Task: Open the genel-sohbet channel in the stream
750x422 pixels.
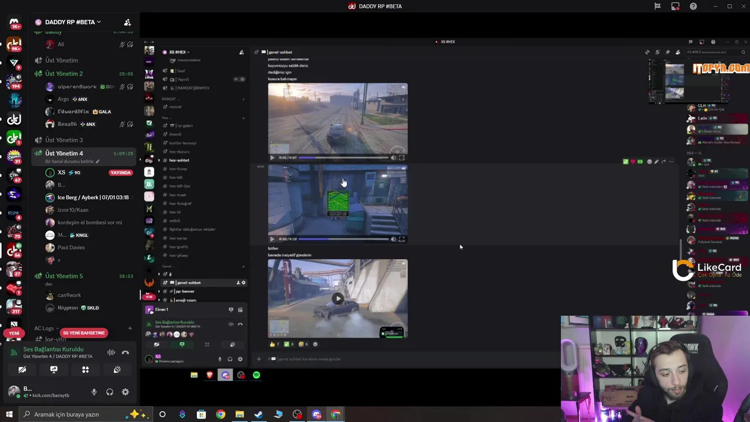Action: point(204,283)
